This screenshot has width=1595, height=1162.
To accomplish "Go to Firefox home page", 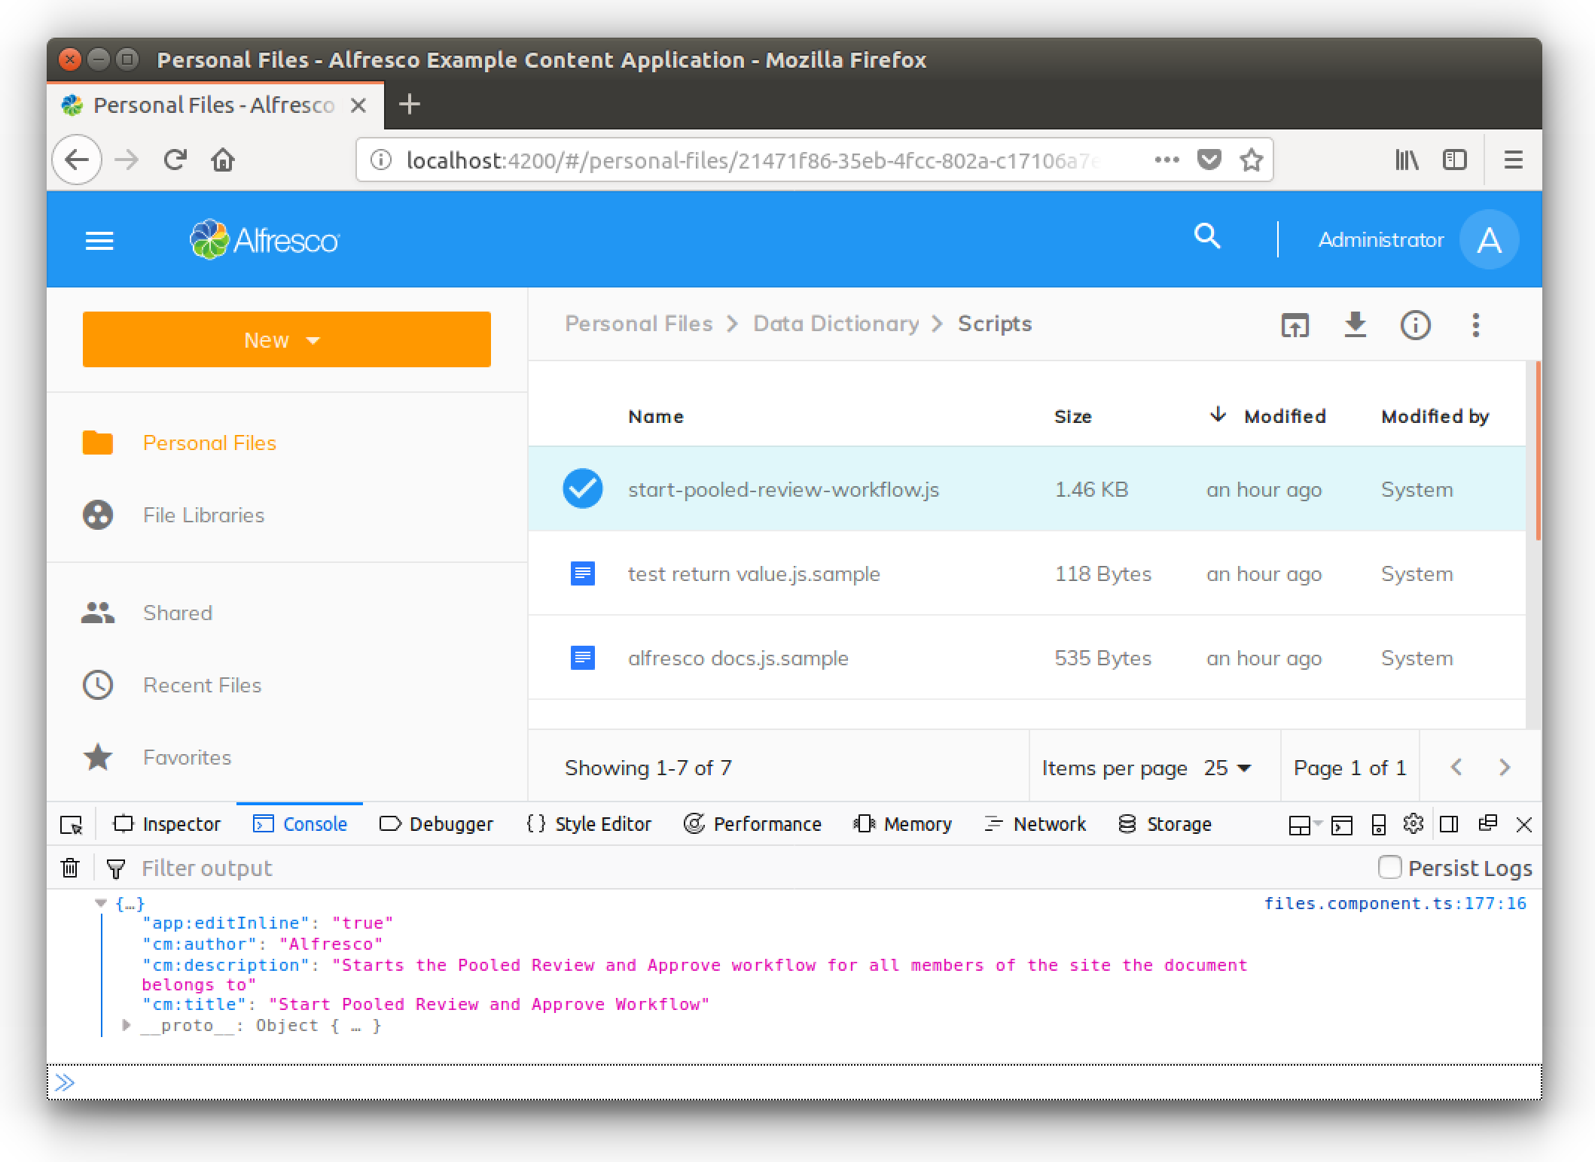I will pos(223,160).
